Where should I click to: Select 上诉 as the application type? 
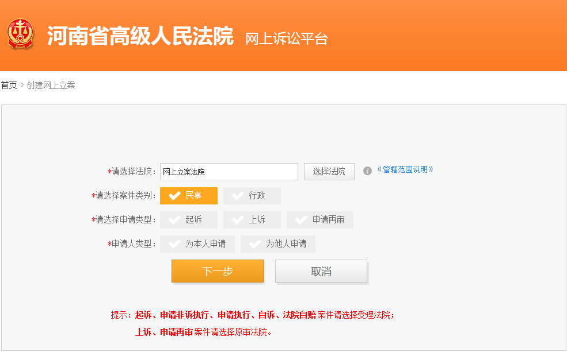252,219
